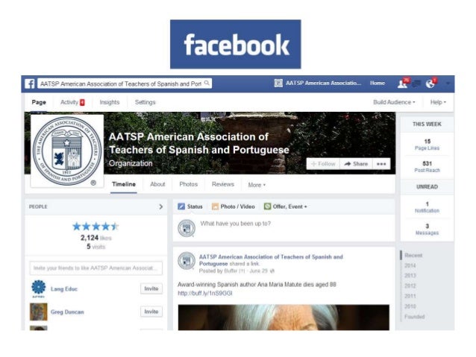Open the Settings tab
Viewport: 476px width, 357px height.
(x=145, y=102)
